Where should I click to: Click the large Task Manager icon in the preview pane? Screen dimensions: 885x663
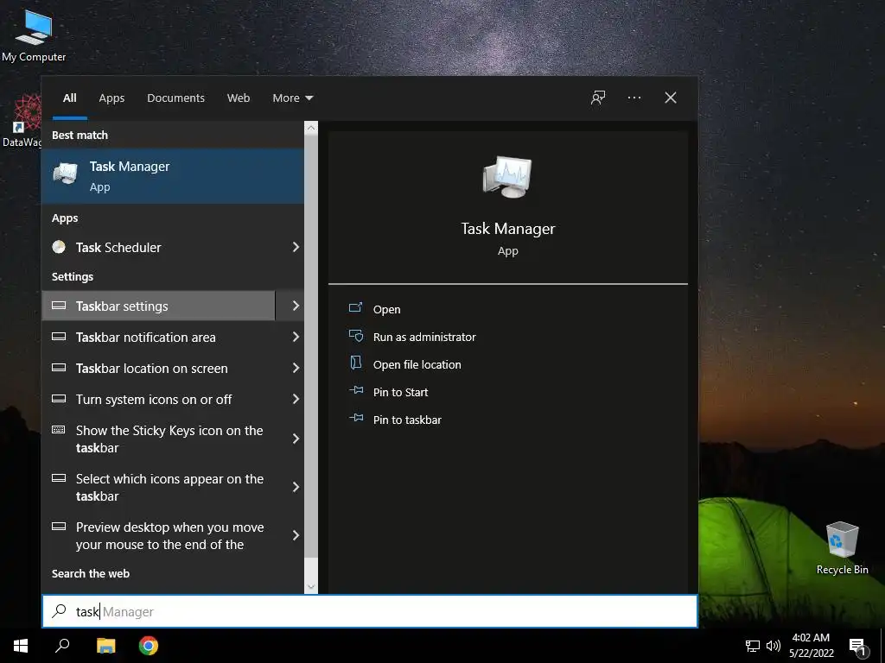click(507, 177)
